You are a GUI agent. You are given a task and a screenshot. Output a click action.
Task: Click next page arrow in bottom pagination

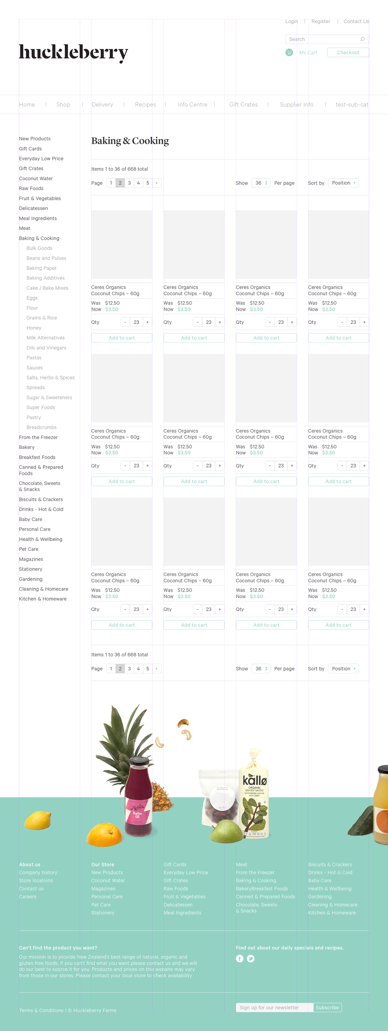tap(156, 668)
